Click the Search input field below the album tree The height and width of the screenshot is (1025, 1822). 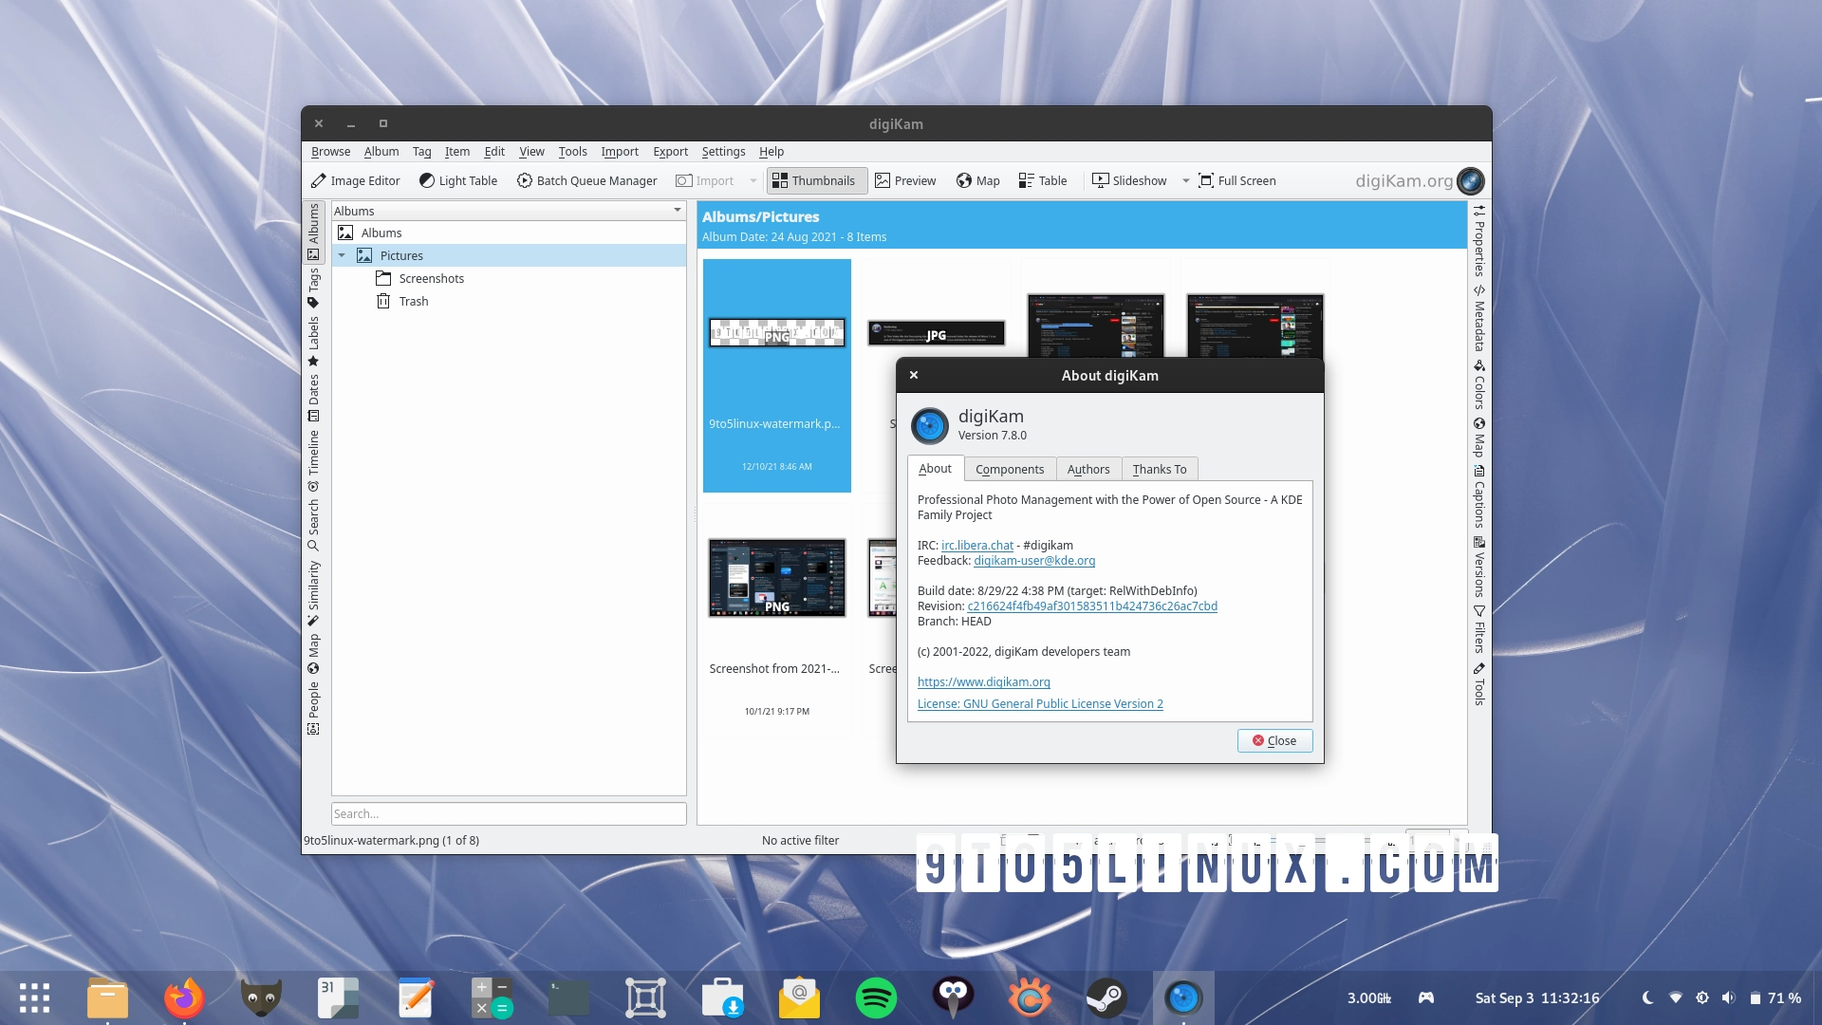(509, 813)
